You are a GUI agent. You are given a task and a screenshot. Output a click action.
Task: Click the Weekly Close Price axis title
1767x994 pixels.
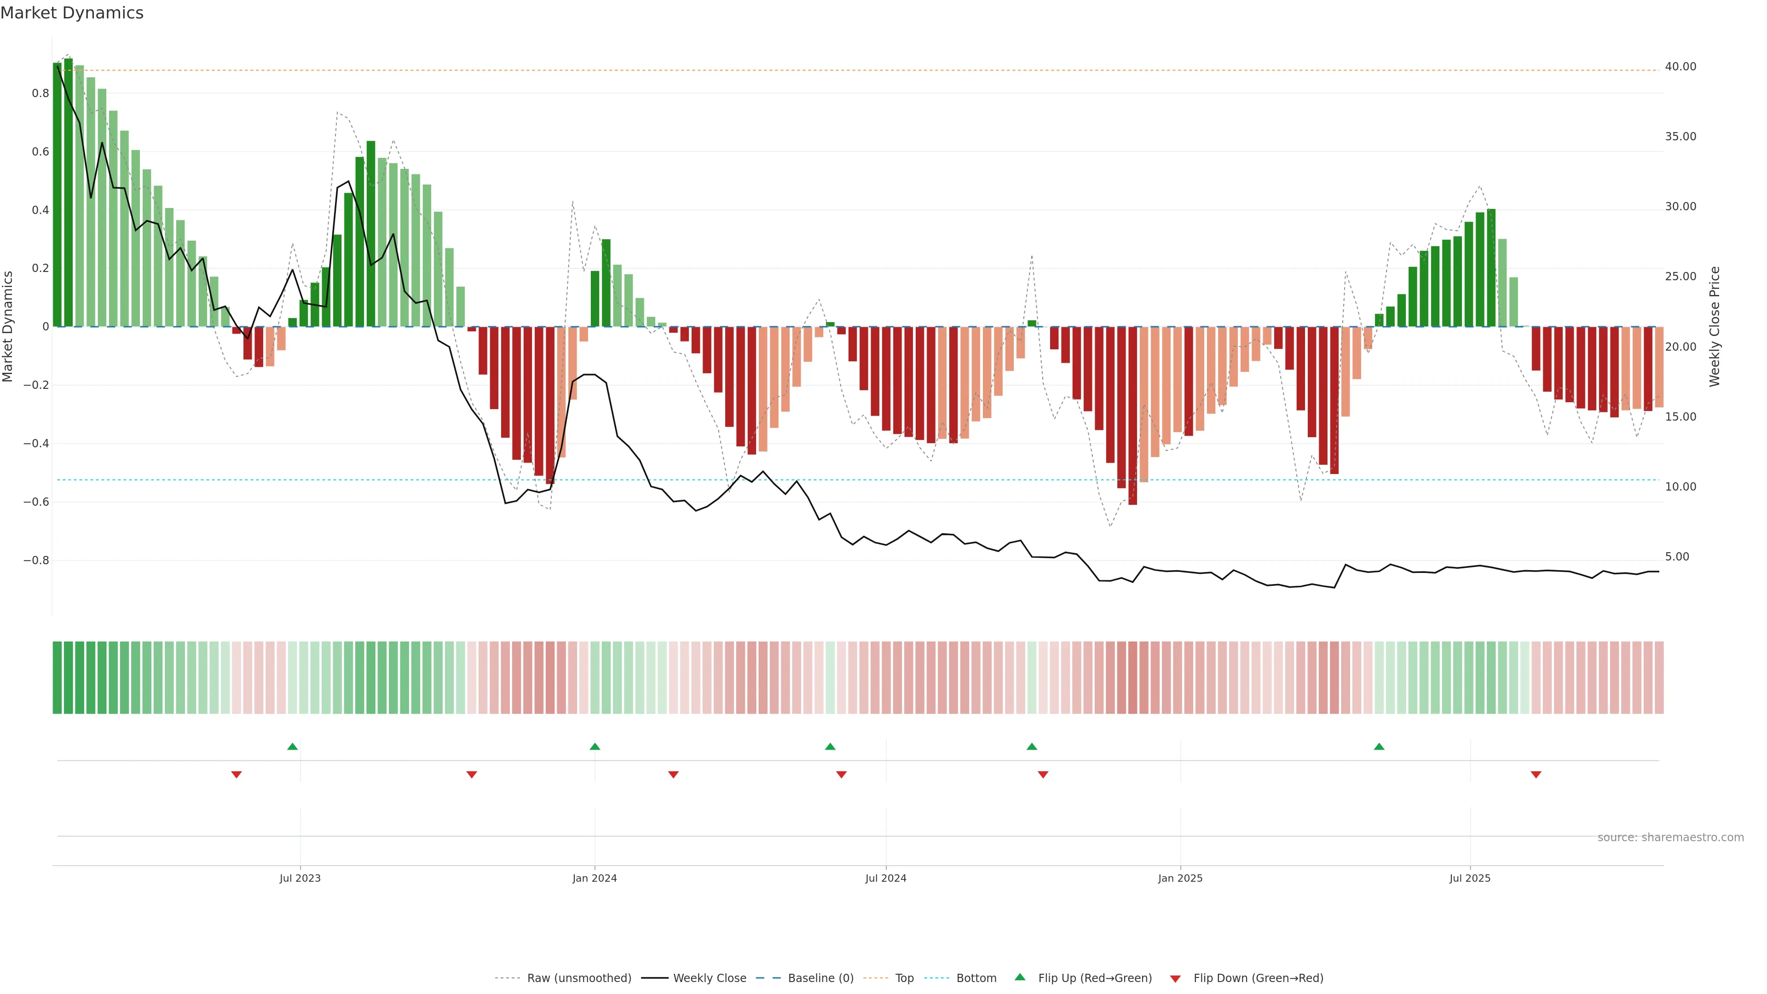pos(1714,327)
